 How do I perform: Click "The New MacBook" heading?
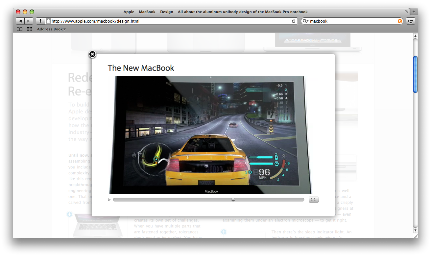141,68
